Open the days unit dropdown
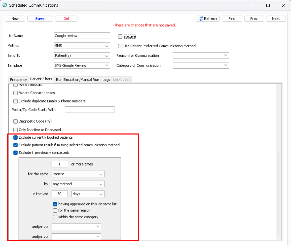Image resolution: width=291 pixels, height=245 pixels. [88, 194]
